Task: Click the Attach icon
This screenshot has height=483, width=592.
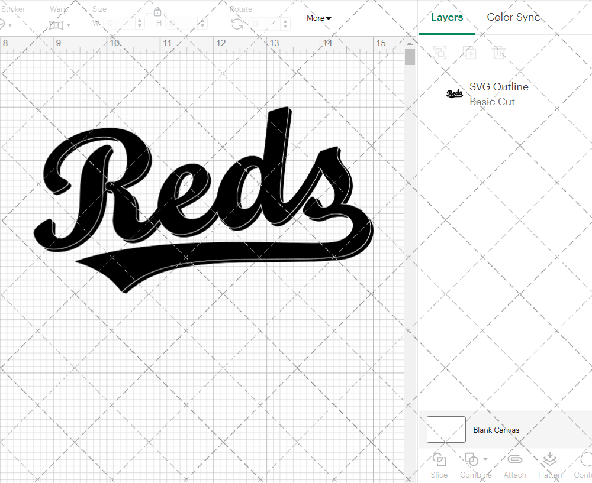Action: (514, 459)
